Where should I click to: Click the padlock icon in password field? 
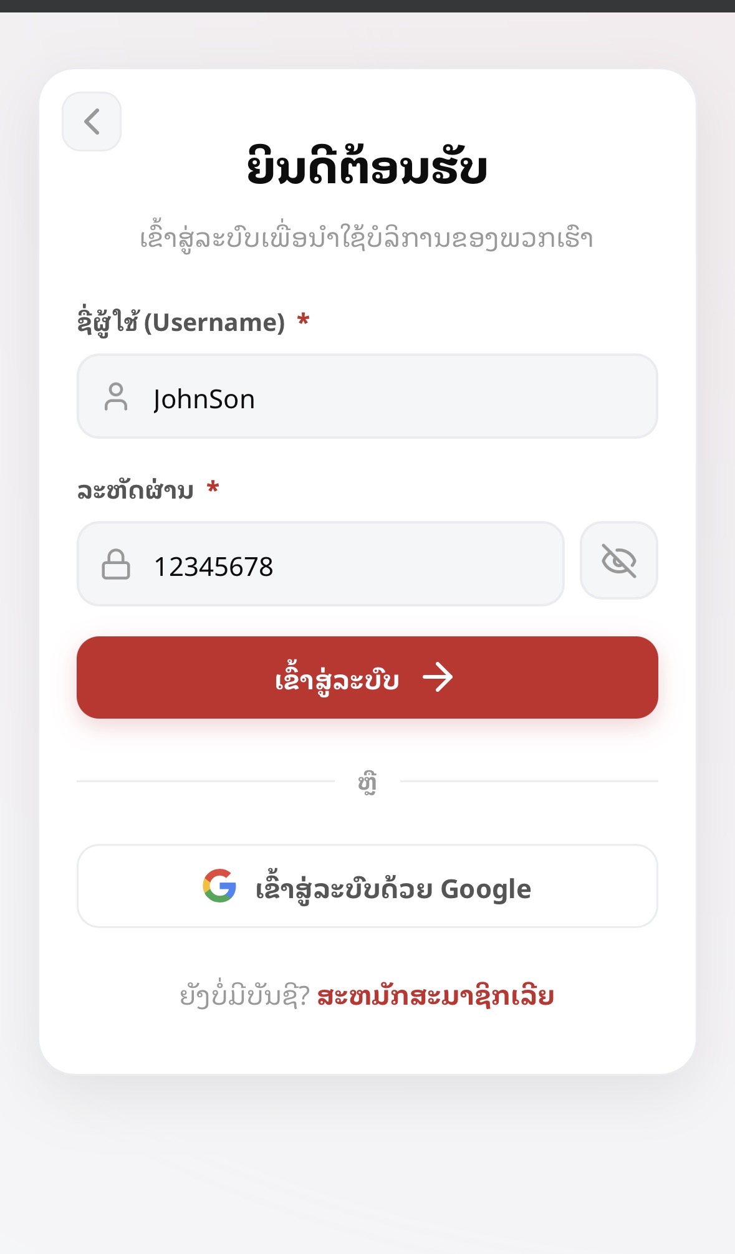pos(116,564)
